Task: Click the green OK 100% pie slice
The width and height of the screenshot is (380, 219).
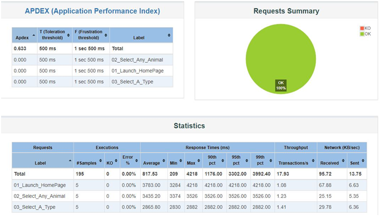Action: pos(281,59)
